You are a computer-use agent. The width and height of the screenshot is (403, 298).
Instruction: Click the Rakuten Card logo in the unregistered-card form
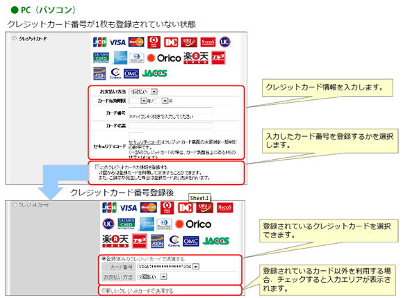(196, 58)
